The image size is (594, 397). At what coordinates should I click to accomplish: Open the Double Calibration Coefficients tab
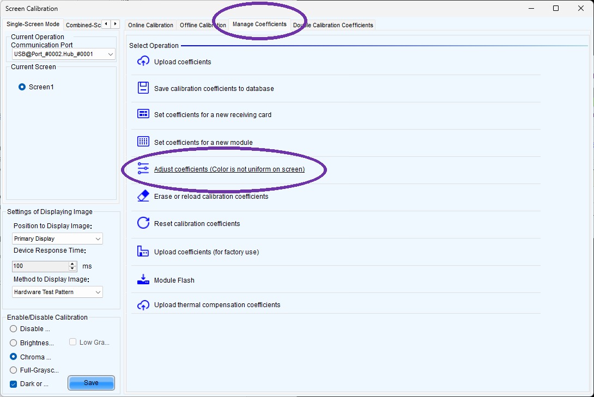coord(333,25)
